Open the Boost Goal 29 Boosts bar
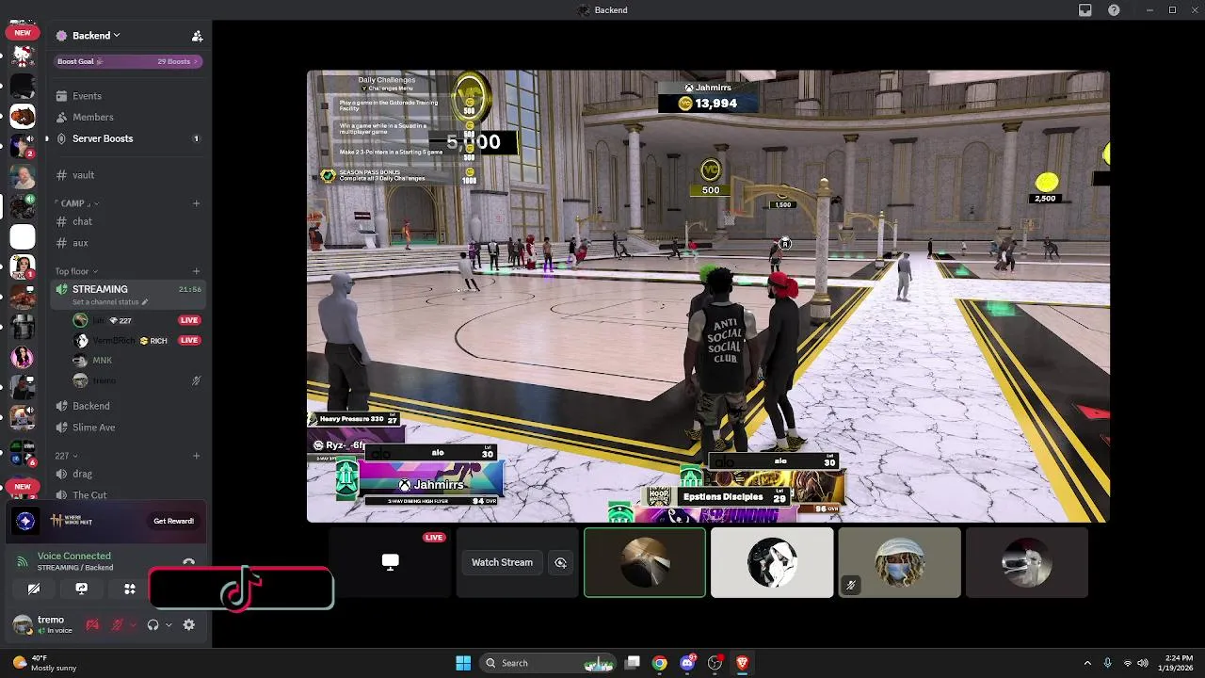Viewport: 1205px width, 678px height. coord(127,61)
